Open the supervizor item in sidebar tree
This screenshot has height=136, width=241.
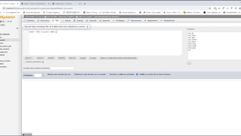point(4,52)
